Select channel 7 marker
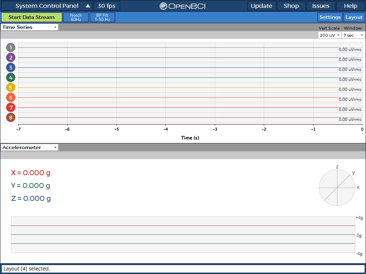The height and width of the screenshot is (274, 366). pyautogui.click(x=10, y=107)
